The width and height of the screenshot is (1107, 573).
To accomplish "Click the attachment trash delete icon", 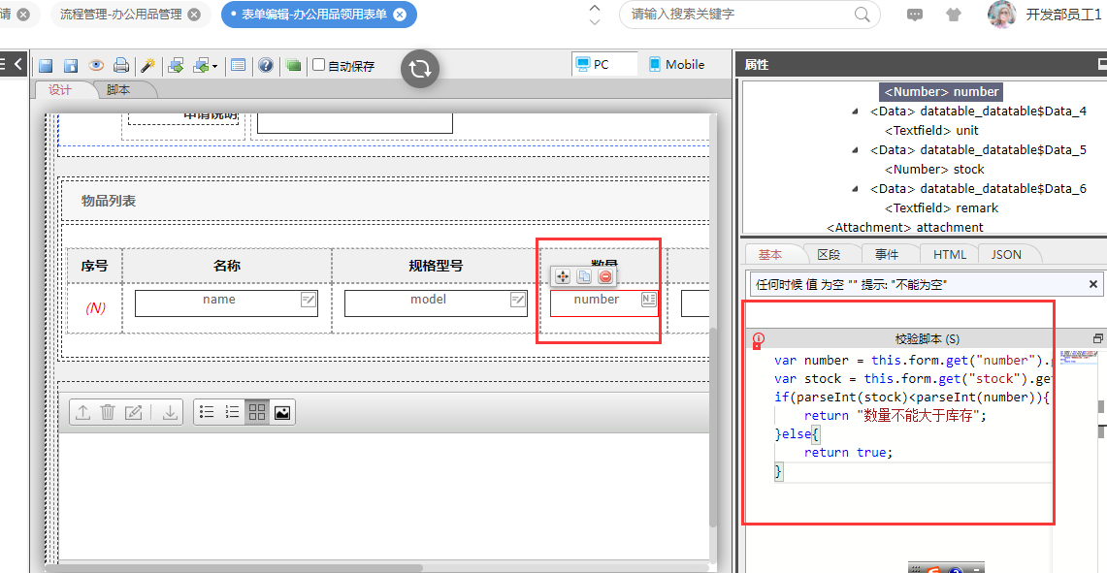I will pyautogui.click(x=108, y=412).
